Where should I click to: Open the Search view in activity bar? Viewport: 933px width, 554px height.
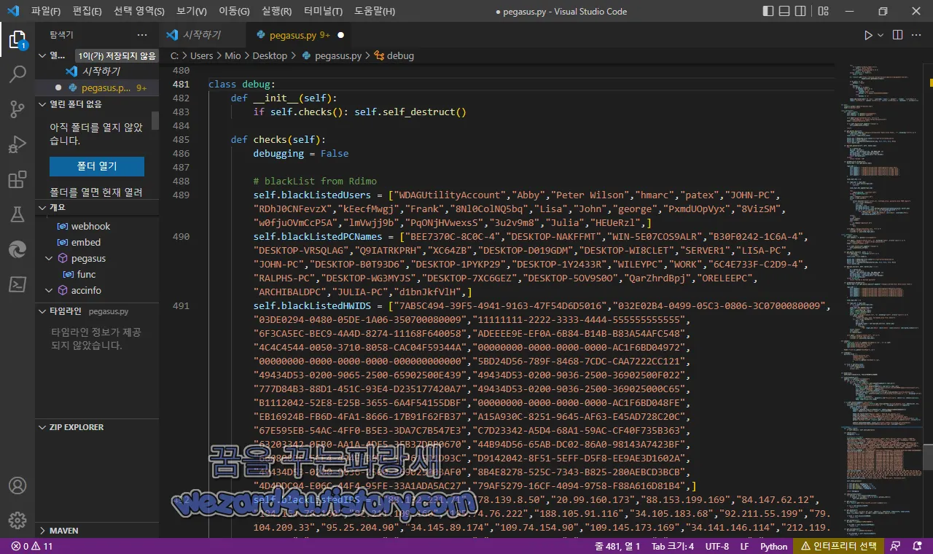click(x=17, y=74)
